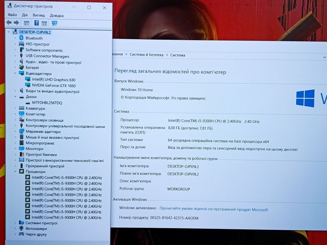Select Контролери універсальної послідовної шини

tap(65, 126)
